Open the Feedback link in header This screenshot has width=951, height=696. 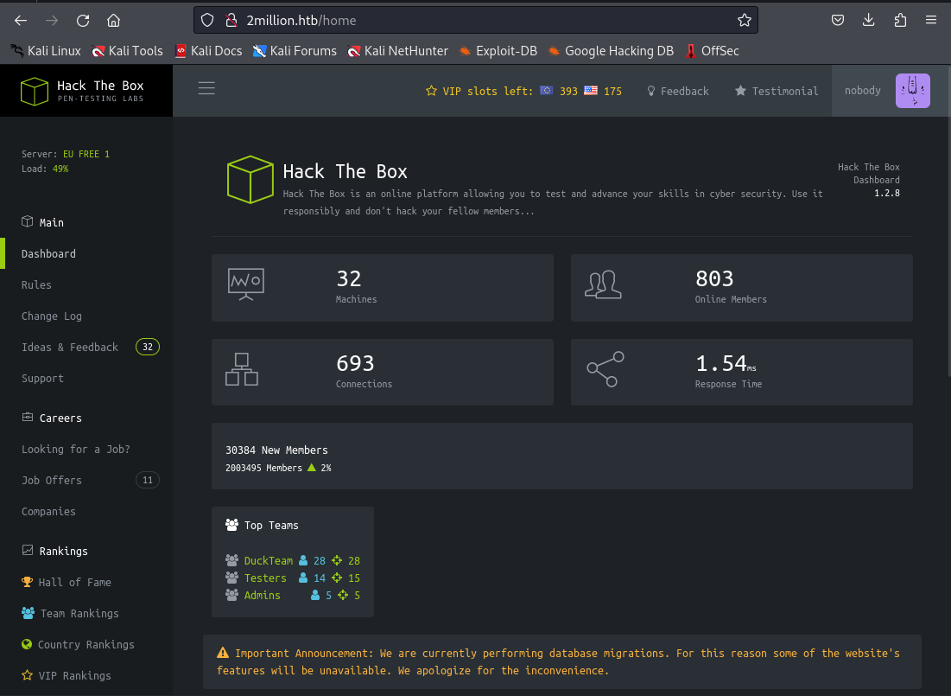(678, 91)
